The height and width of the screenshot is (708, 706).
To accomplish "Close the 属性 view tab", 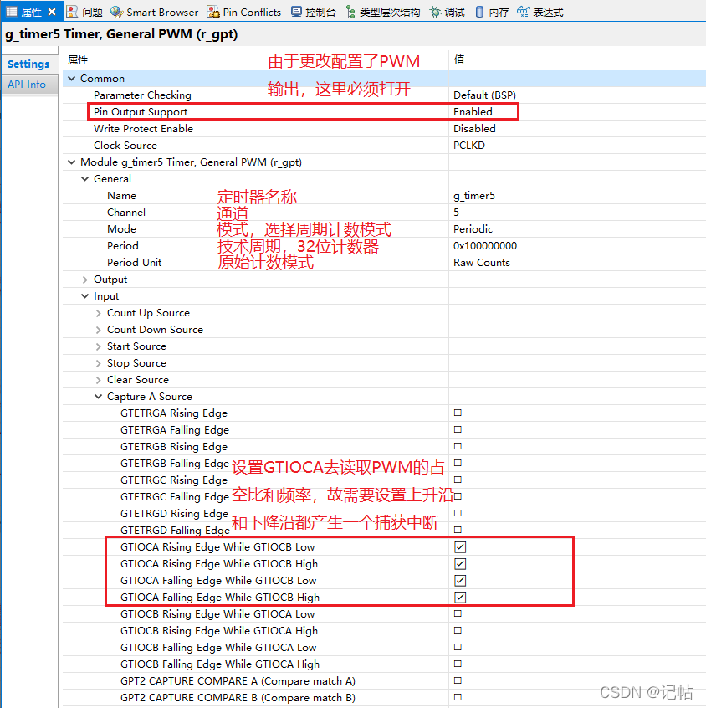I will [52, 12].
